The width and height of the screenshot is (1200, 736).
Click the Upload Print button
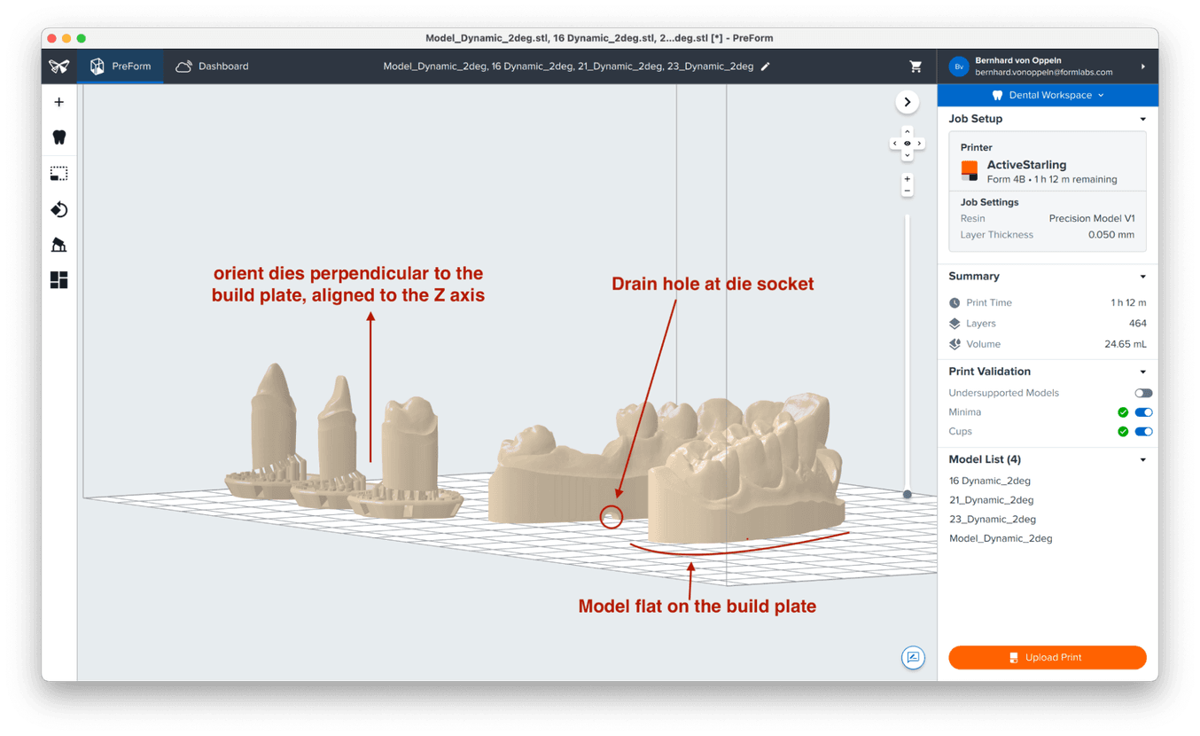[x=1048, y=657]
